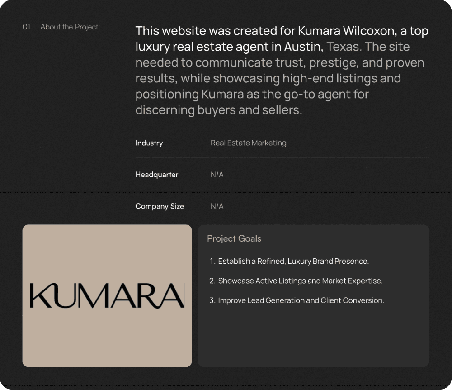Select goal "Improve Lead Generation and Client Conversion."
The height and width of the screenshot is (390, 452).
pos(301,300)
